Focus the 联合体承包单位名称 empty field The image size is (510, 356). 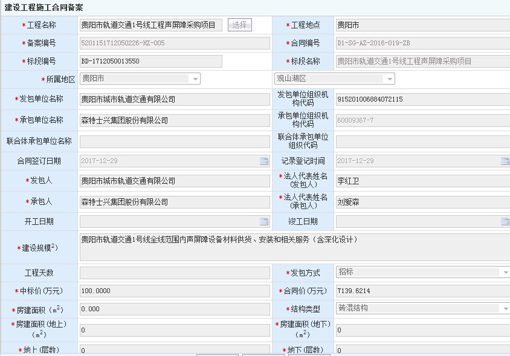tap(175, 141)
